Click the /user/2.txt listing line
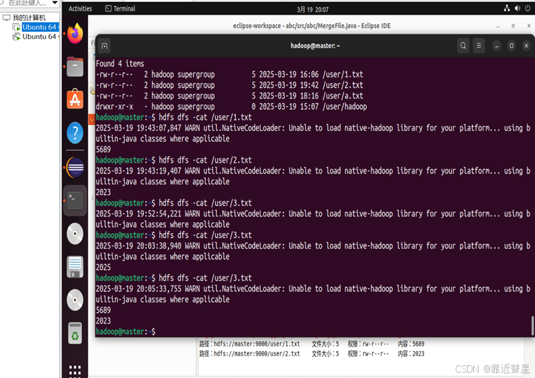Screen dimensions: 535x378 pyautogui.click(x=229, y=85)
